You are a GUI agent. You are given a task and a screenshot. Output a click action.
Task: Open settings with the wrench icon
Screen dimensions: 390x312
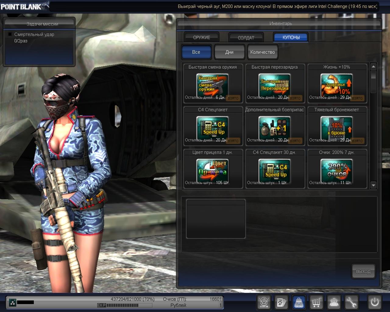[351, 302]
